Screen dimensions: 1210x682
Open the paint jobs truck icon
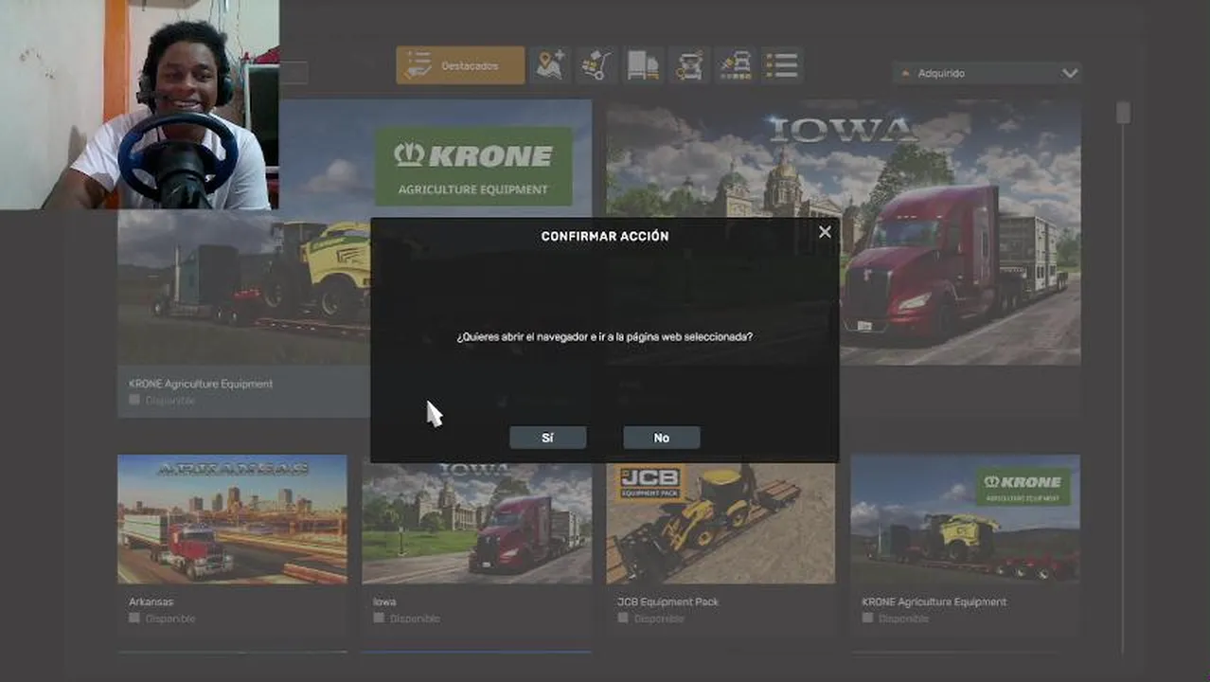pyautogui.click(x=736, y=65)
